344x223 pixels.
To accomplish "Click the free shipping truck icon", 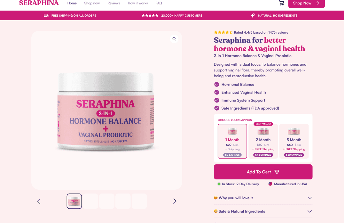I will (x=46, y=16).
